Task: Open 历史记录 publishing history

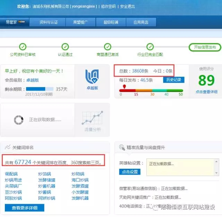Action: click(173, 80)
